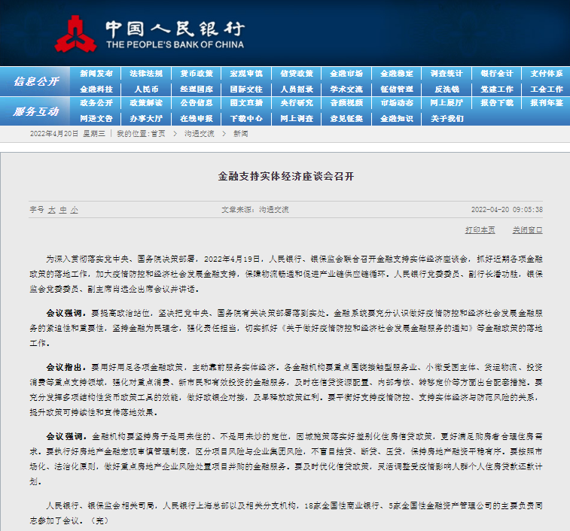Open the 新闻发布 menu item
Image resolution: width=570 pixels, height=531 pixels.
(x=96, y=74)
